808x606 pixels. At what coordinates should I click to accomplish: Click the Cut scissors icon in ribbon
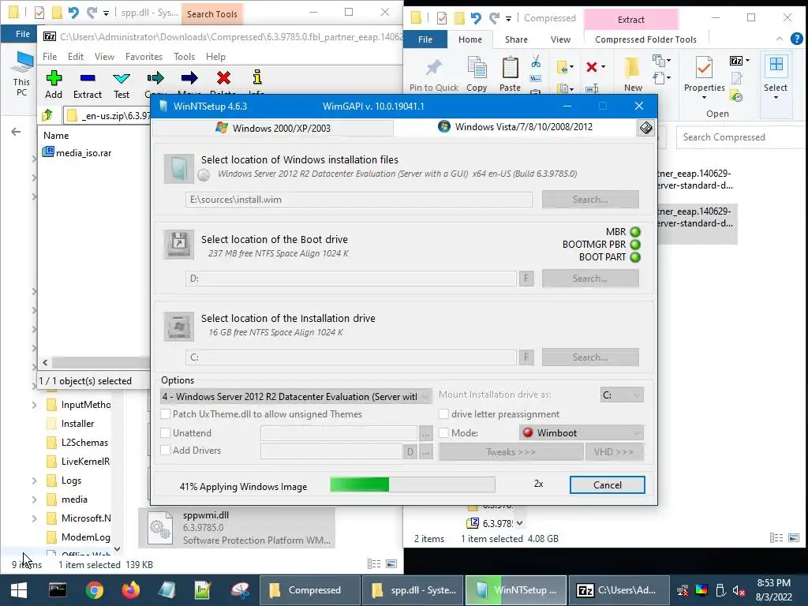click(536, 62)
